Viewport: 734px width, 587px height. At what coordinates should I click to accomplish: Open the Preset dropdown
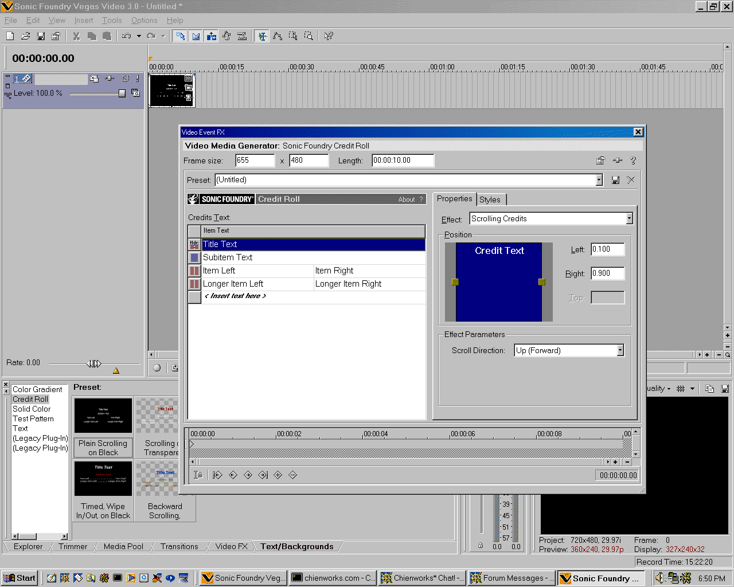coord(599,180)
